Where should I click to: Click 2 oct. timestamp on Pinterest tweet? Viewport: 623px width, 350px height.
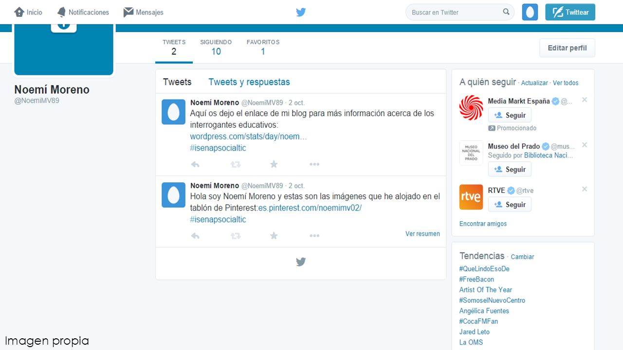pyautogui.click(x=296, y=186)
